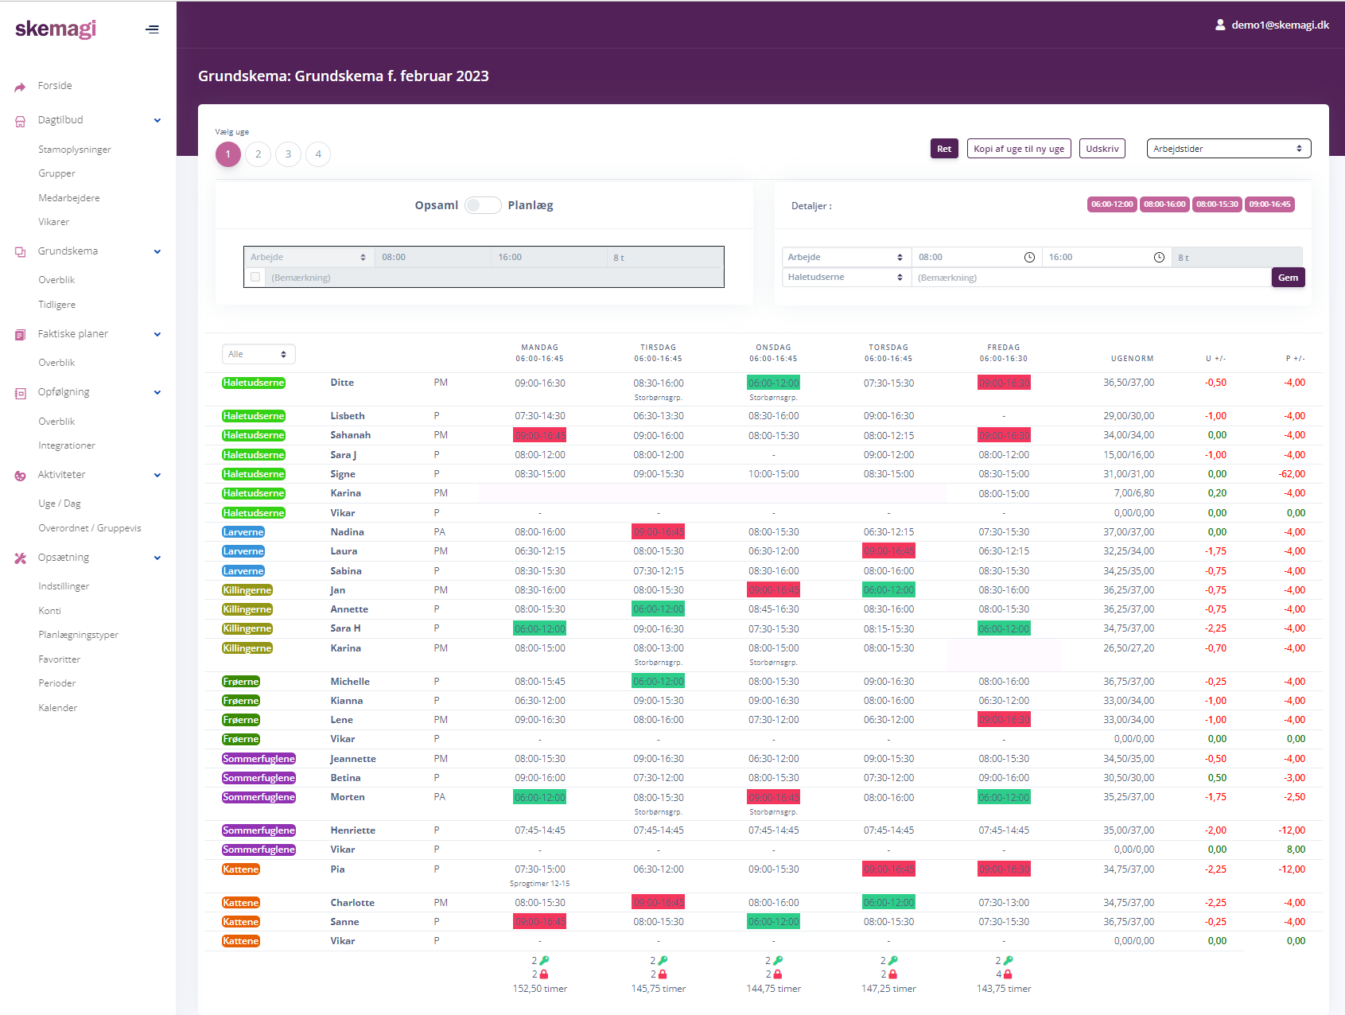Viewport: 1345px width, 1015px height.
Task: Open Vikarer in sidebar
Action: tap(54, 222)
